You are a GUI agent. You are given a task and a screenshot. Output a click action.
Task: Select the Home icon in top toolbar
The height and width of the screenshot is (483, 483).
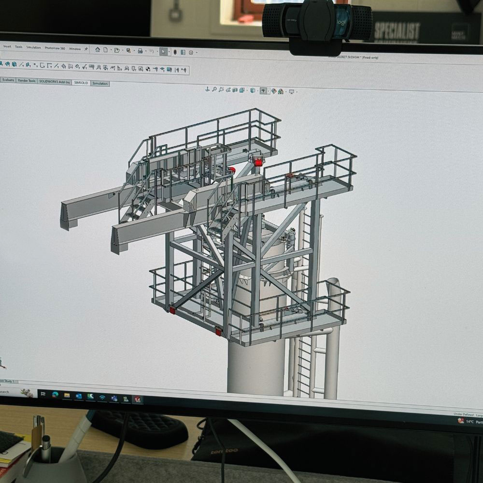[98, 48]
